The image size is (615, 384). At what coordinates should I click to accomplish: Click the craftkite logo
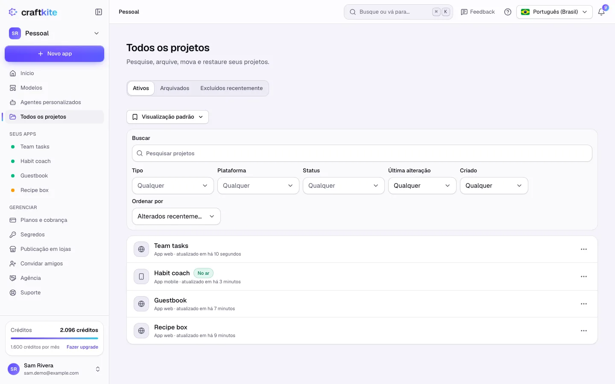32,12
